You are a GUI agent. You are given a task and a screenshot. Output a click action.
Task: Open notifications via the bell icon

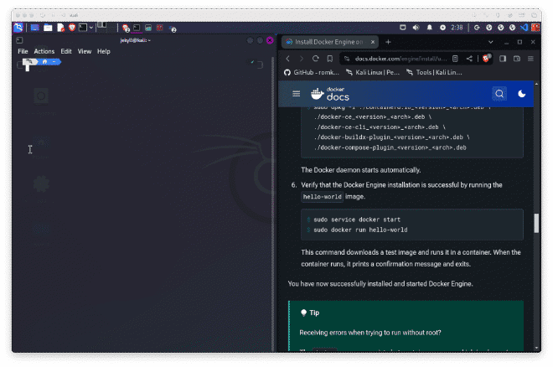(x=429, y=28)
